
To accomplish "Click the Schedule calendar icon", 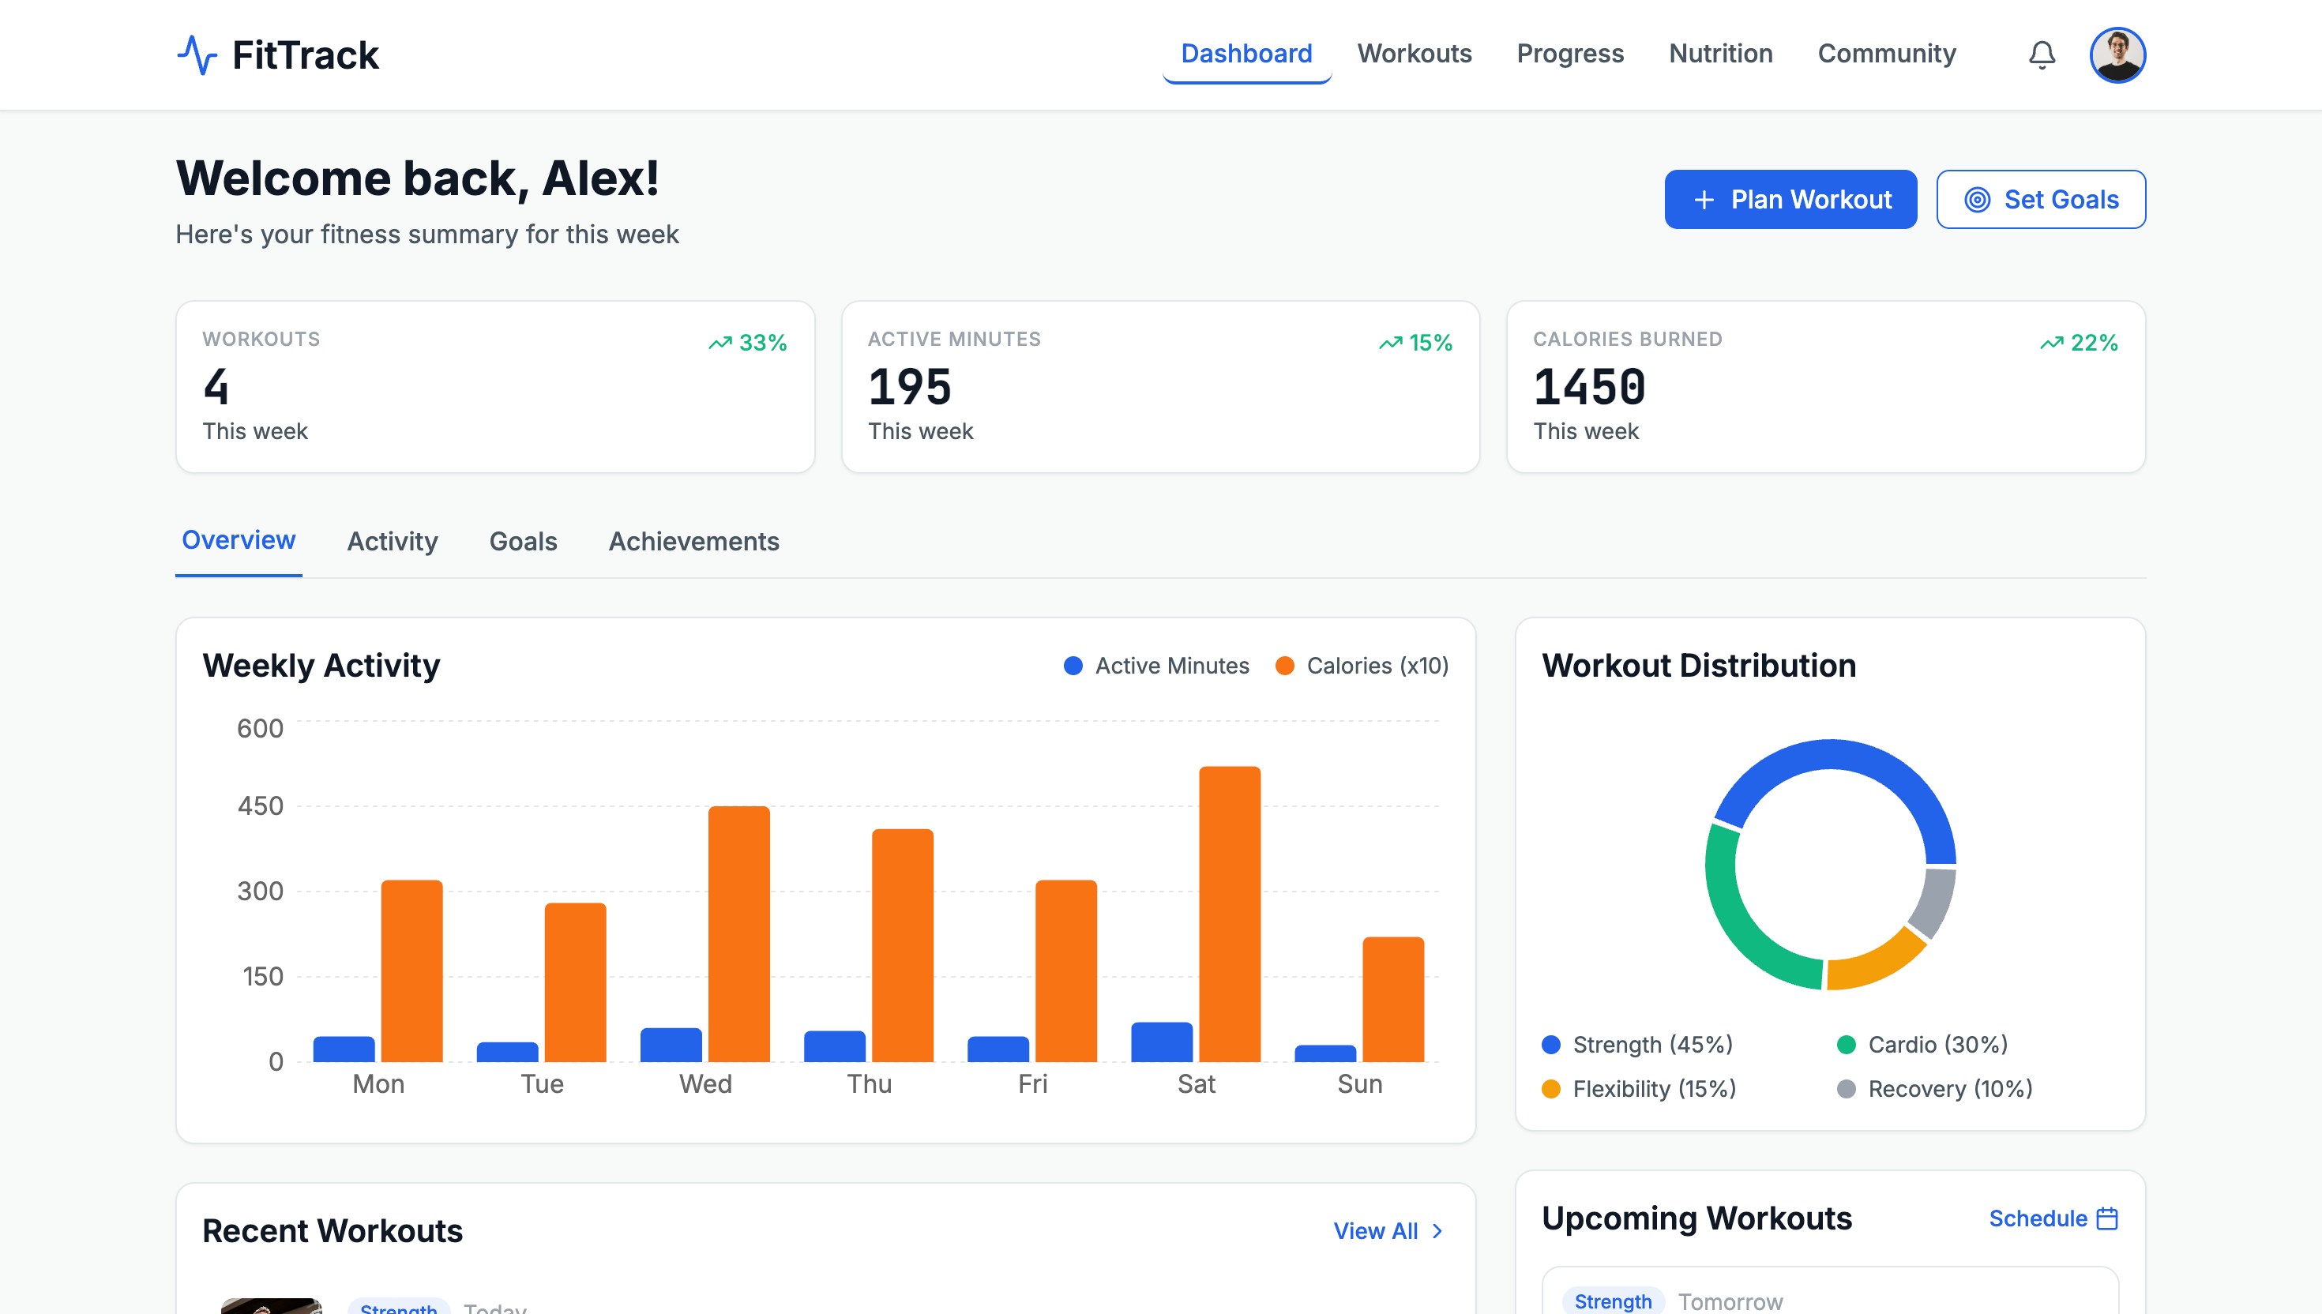I will 2107,1218.
